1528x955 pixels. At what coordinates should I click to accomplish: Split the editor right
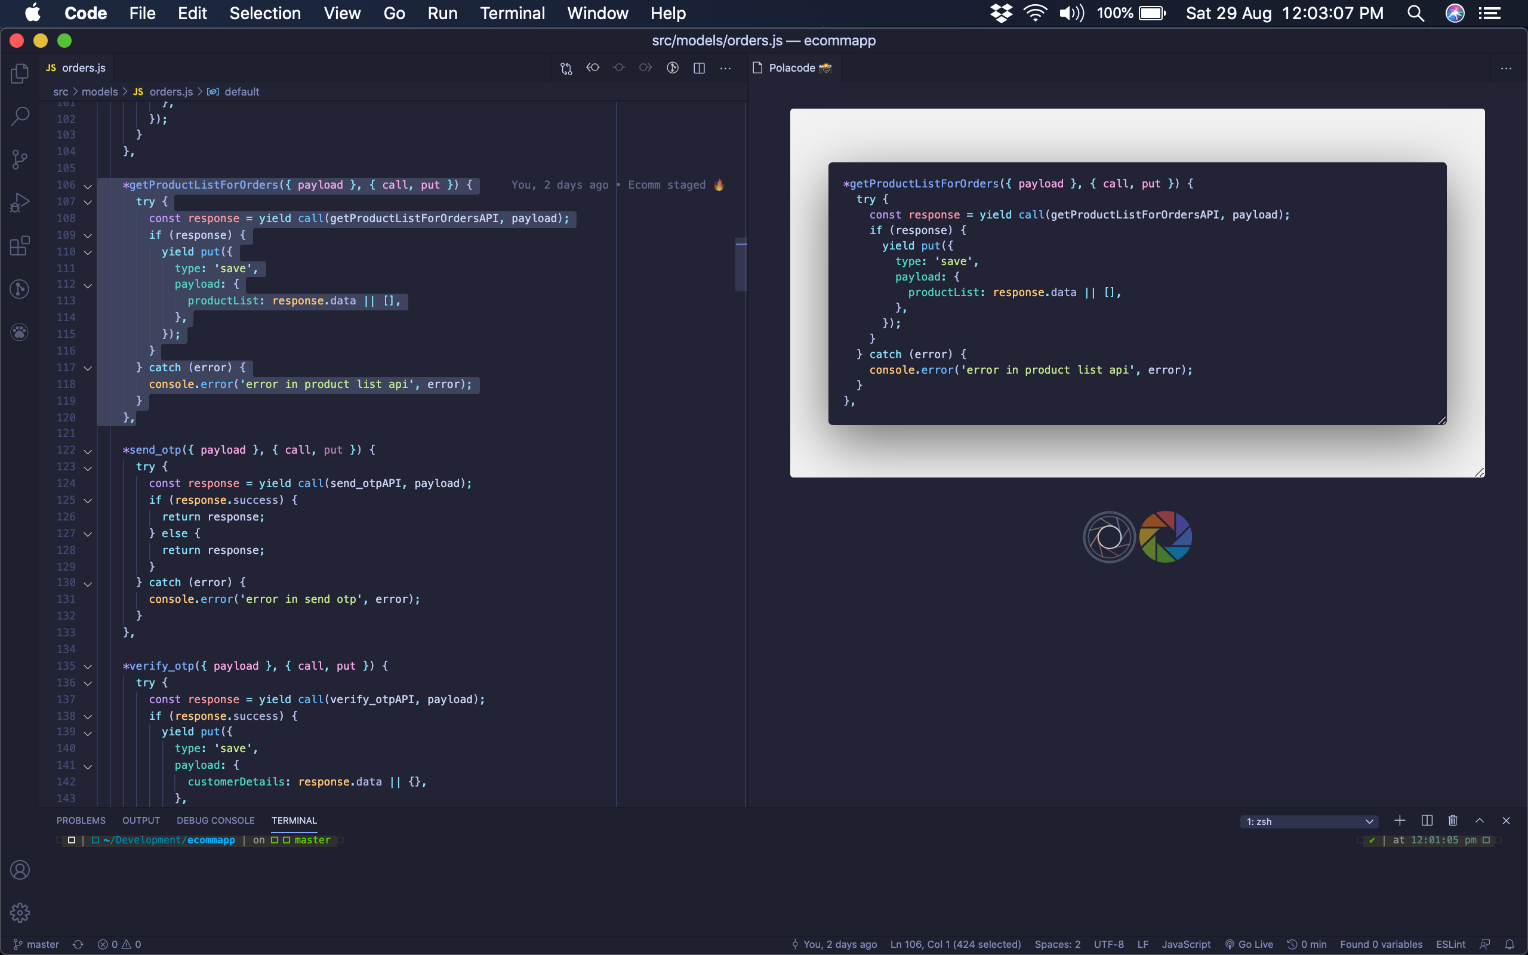point(699,67)
